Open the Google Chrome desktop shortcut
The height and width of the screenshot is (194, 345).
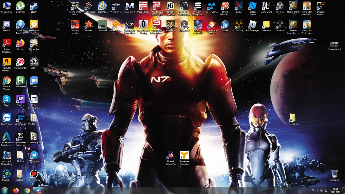[x=7, y=83]
